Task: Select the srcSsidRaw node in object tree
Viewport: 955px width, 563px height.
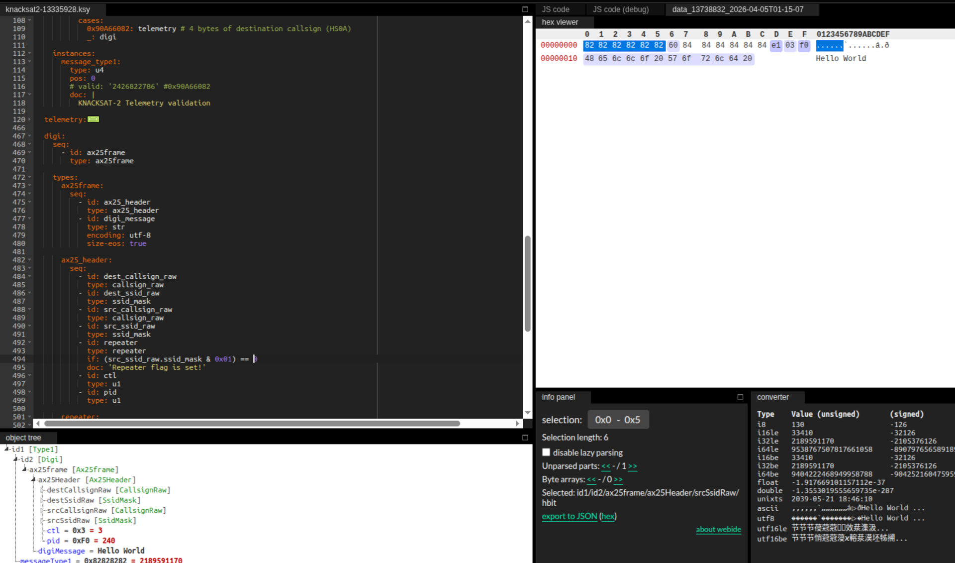Action: (68, 520)
